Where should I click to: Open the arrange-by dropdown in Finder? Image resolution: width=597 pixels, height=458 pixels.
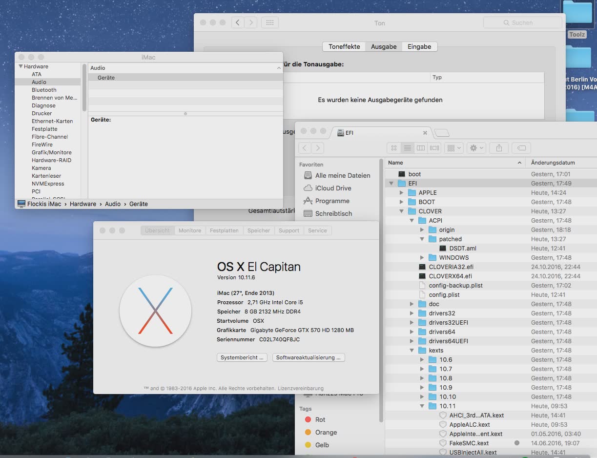point(453,148)
